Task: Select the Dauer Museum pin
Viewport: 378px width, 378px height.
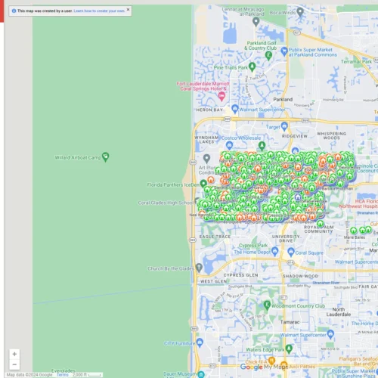Action: (201, 374)
